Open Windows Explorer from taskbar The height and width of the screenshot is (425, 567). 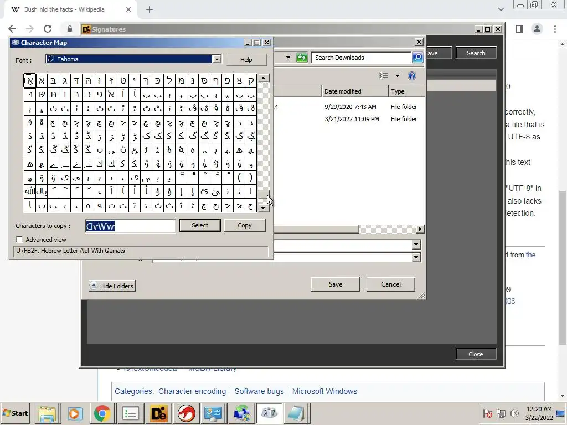pos(47,413)
